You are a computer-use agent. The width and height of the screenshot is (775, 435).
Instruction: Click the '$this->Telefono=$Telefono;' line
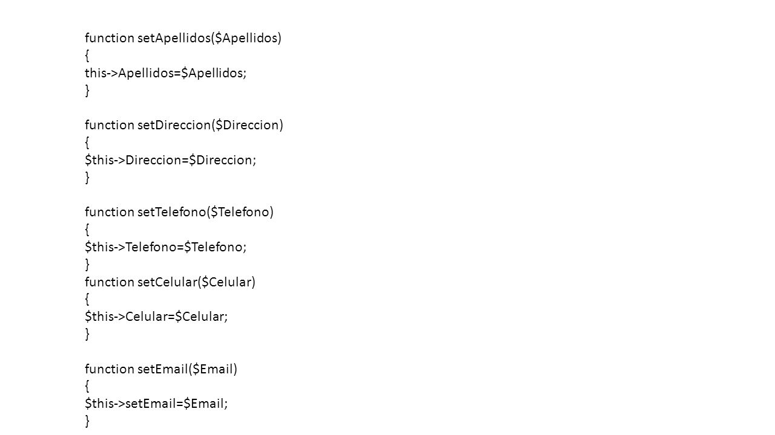pyautogui.click(x=166, y=247)
